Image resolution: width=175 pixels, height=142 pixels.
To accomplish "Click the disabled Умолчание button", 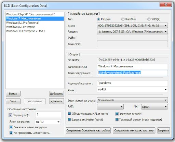I will [x=35, y=101].
